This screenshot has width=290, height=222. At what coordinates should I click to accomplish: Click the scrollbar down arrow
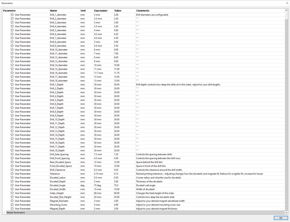[x=287, y=213]
